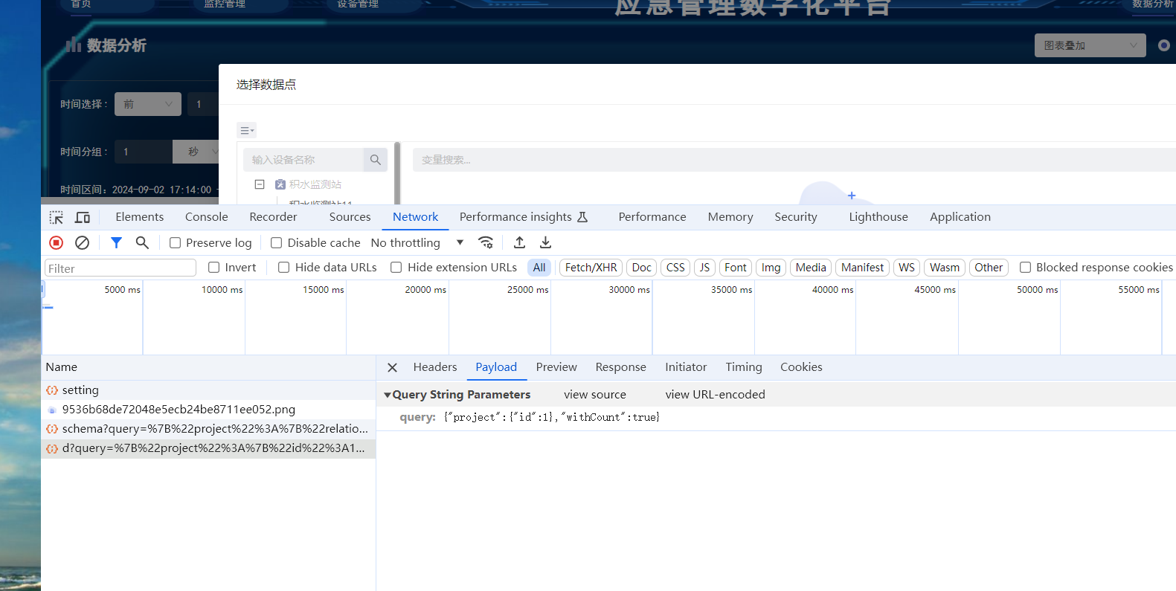Click the network Filter text field
1176x591 pixels.
[121, 268]
